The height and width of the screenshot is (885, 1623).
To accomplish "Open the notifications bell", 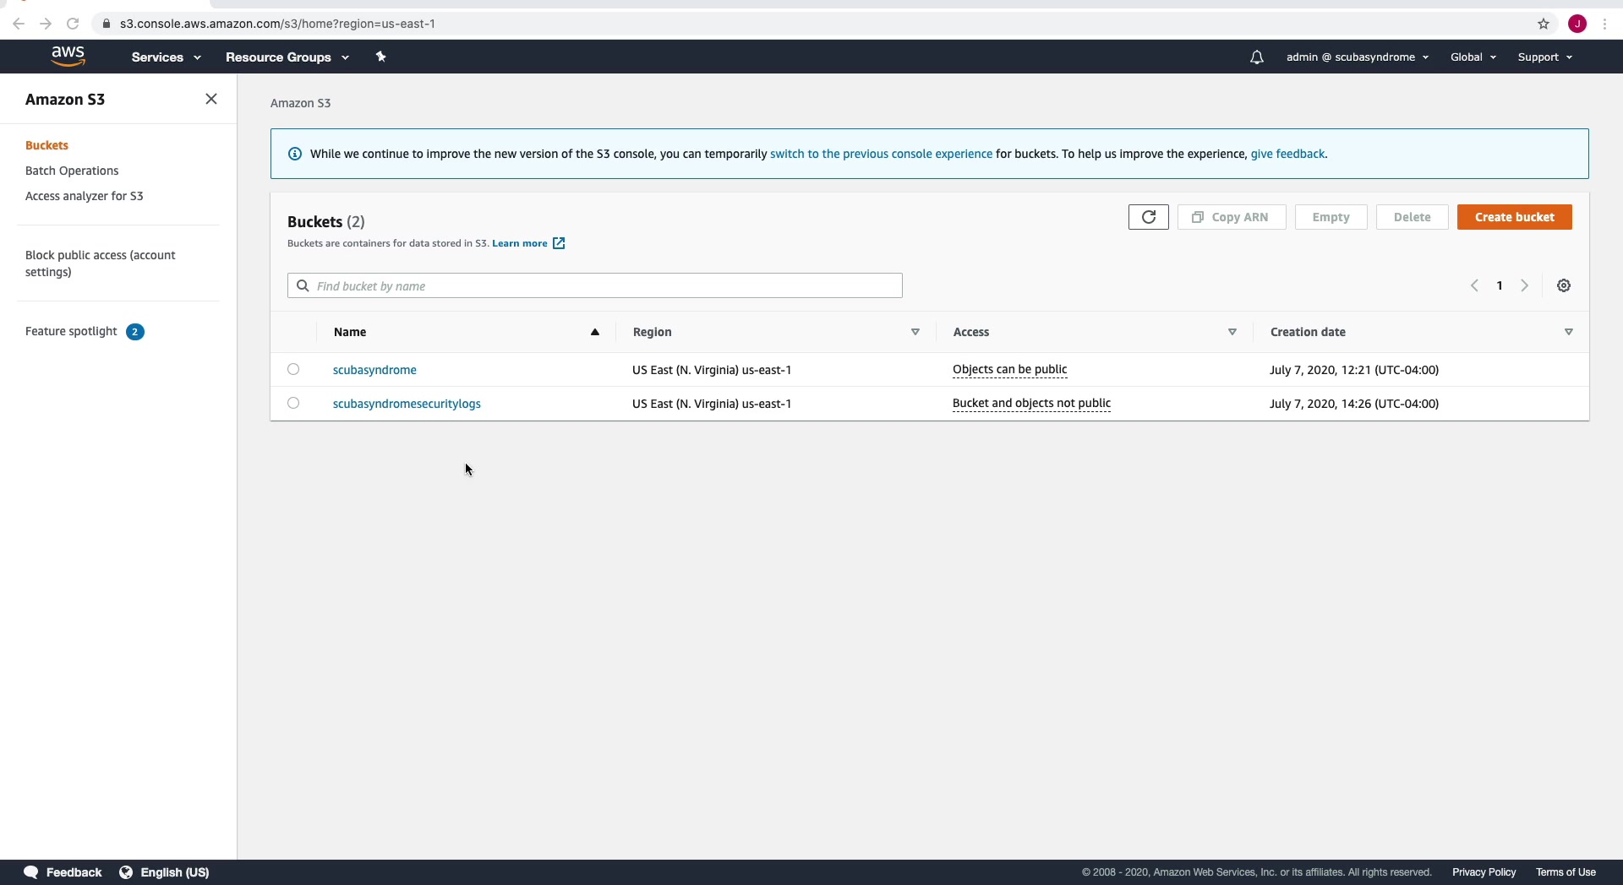I will (1256, 57).
